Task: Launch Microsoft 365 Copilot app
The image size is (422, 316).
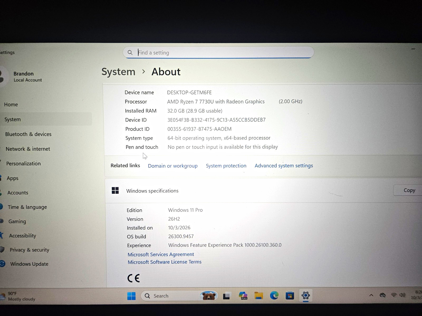Action: click(x=243, y=296)
